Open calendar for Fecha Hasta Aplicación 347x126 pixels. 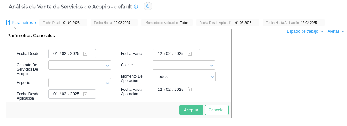(x=189, y=90)
